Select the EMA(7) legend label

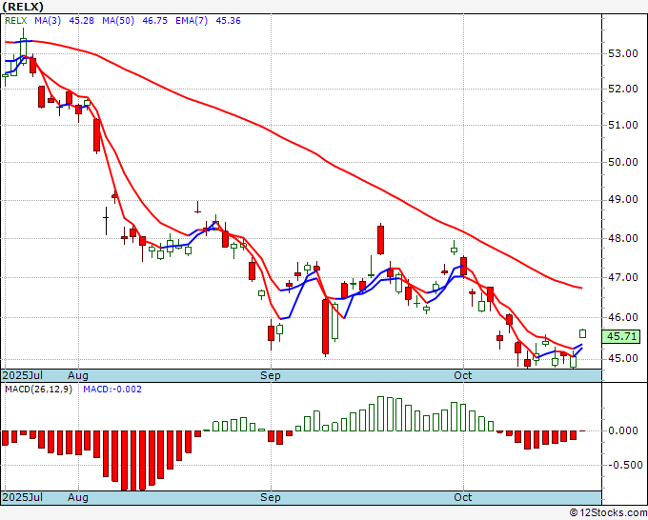pos(192,21)
